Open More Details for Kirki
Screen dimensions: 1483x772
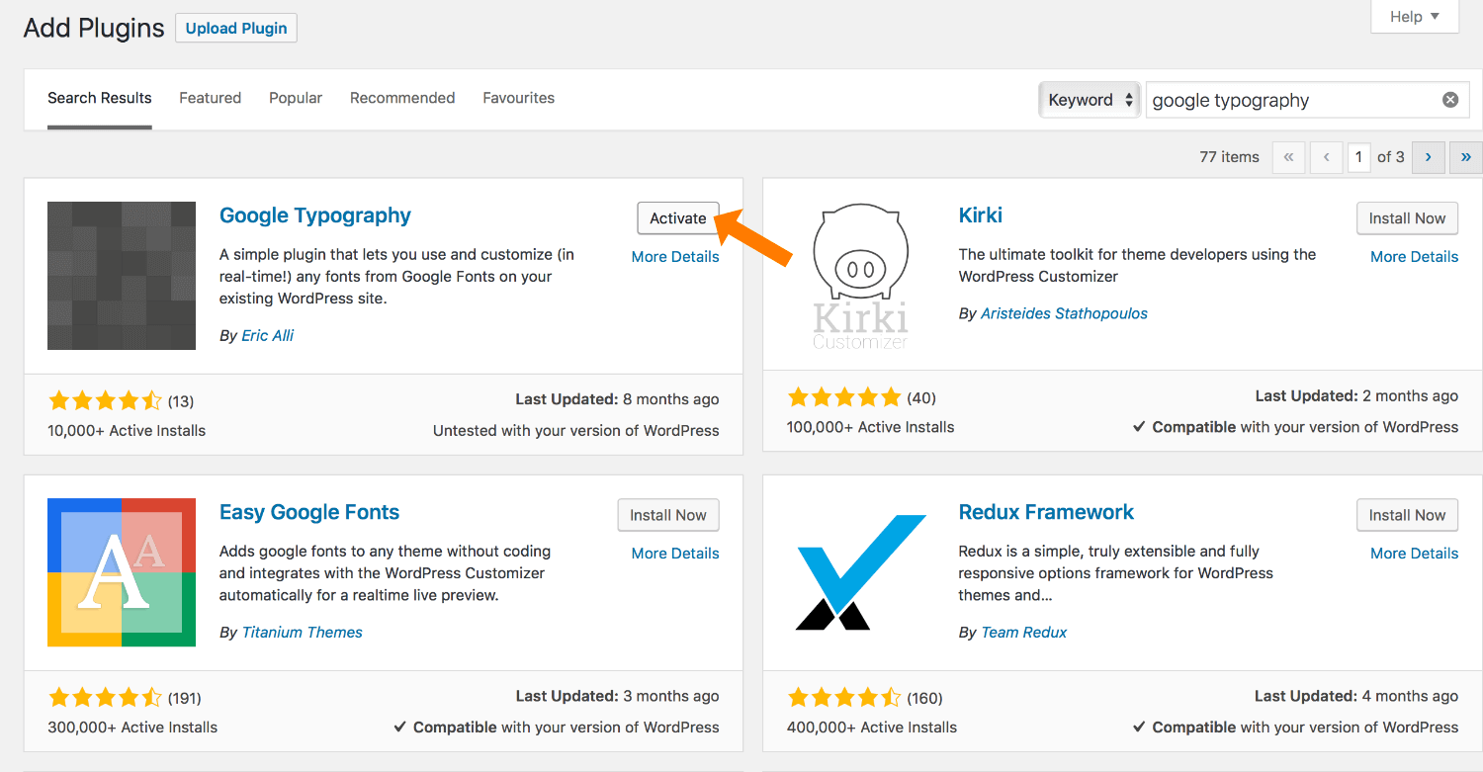(1414, 256)
